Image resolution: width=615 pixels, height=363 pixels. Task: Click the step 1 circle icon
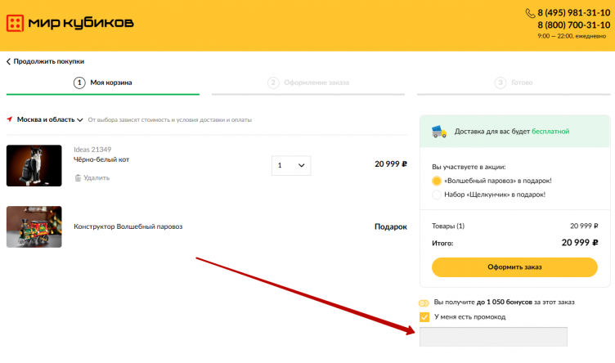coord(79,83)
